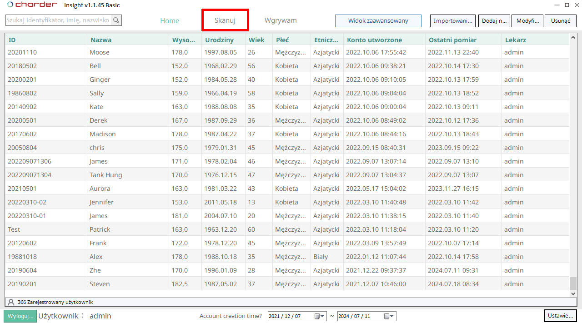582x323 pixels.
Task: Log out with the Wyloguj button
Action: click(x=20, y=316)
